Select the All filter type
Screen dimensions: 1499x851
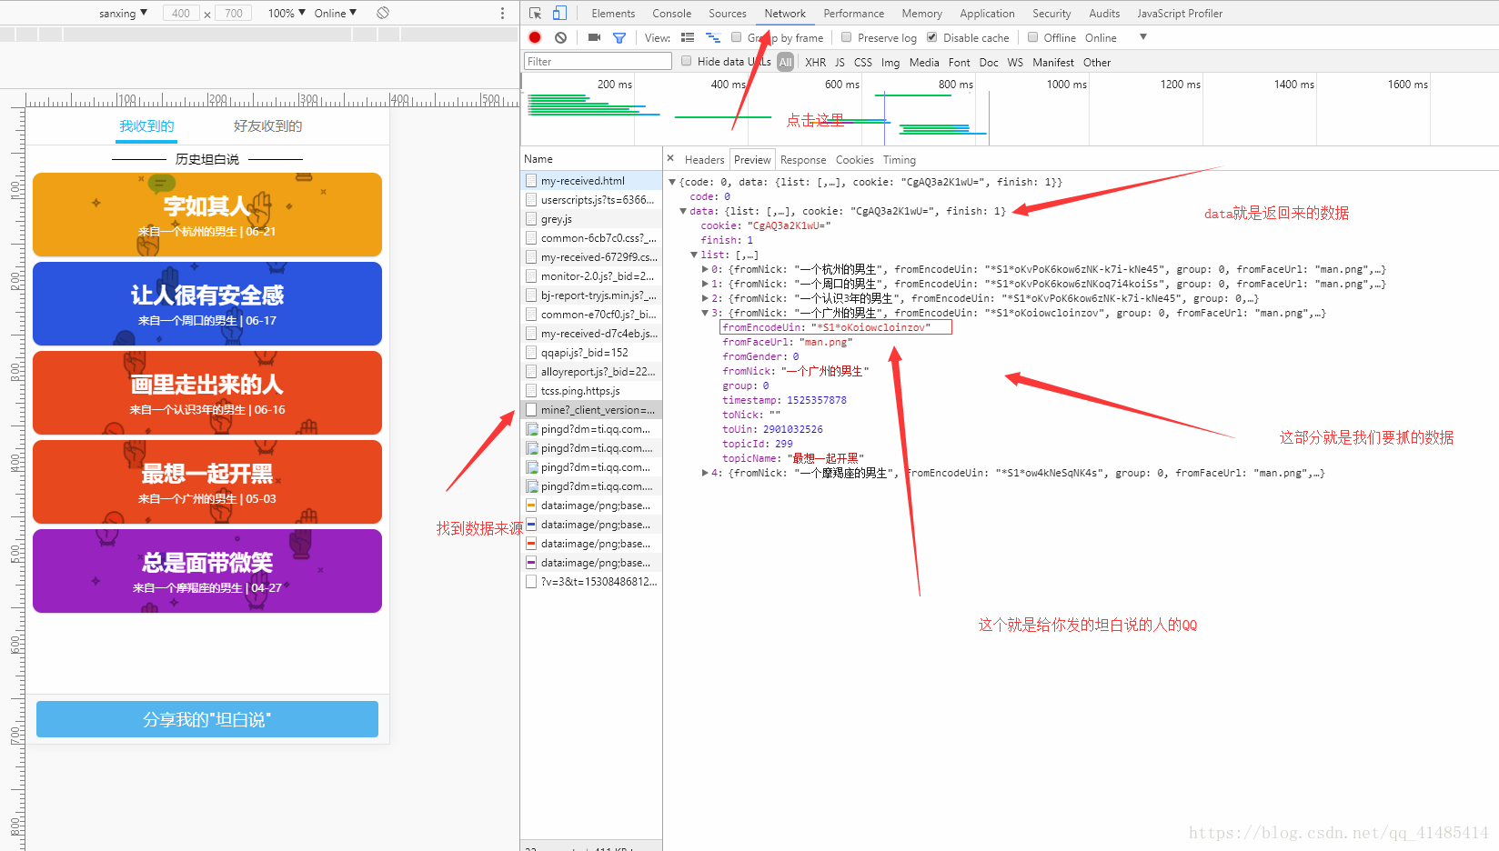(786, 62)
